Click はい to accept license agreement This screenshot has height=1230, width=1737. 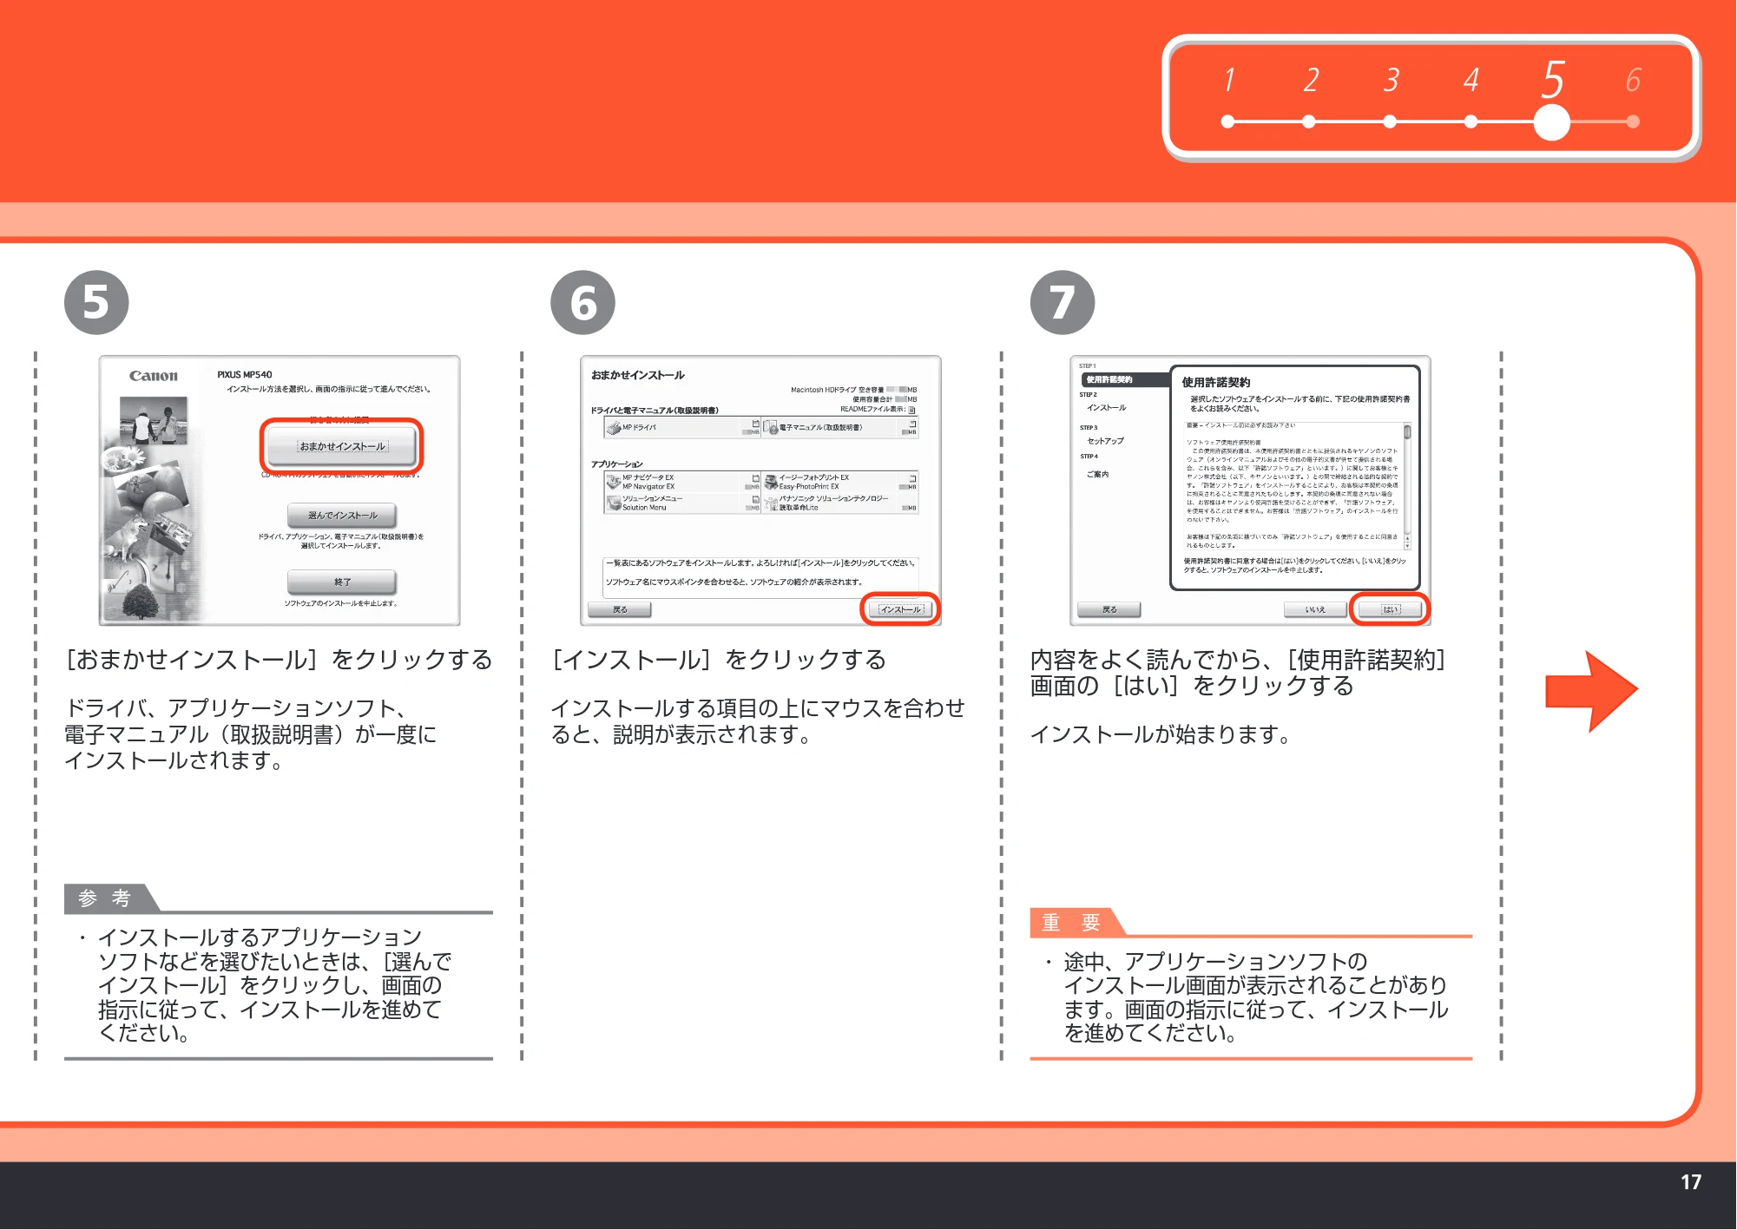[x=1391, y=609]
